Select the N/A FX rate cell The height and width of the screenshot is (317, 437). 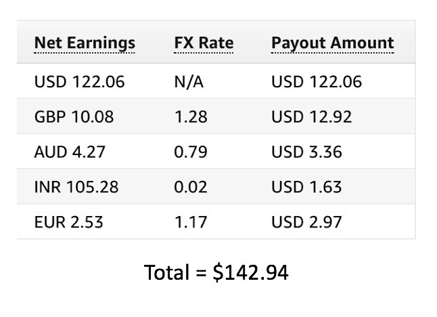coord(189,82)
